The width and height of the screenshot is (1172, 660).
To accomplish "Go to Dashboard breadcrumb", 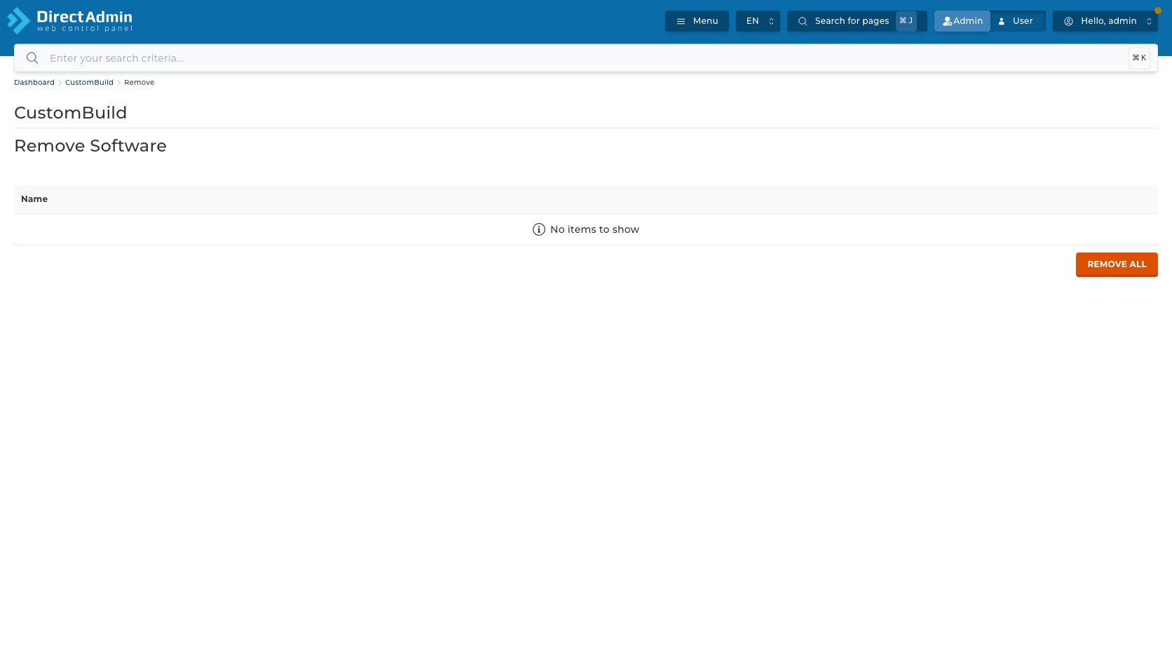I will pos(34,83).
